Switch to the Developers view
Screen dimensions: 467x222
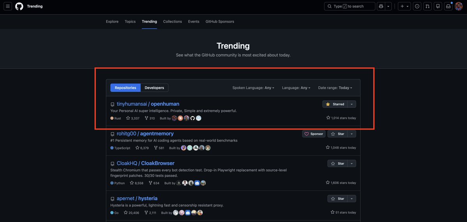[154, 88]
